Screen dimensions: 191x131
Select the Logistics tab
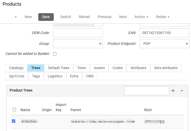point(55,76)
